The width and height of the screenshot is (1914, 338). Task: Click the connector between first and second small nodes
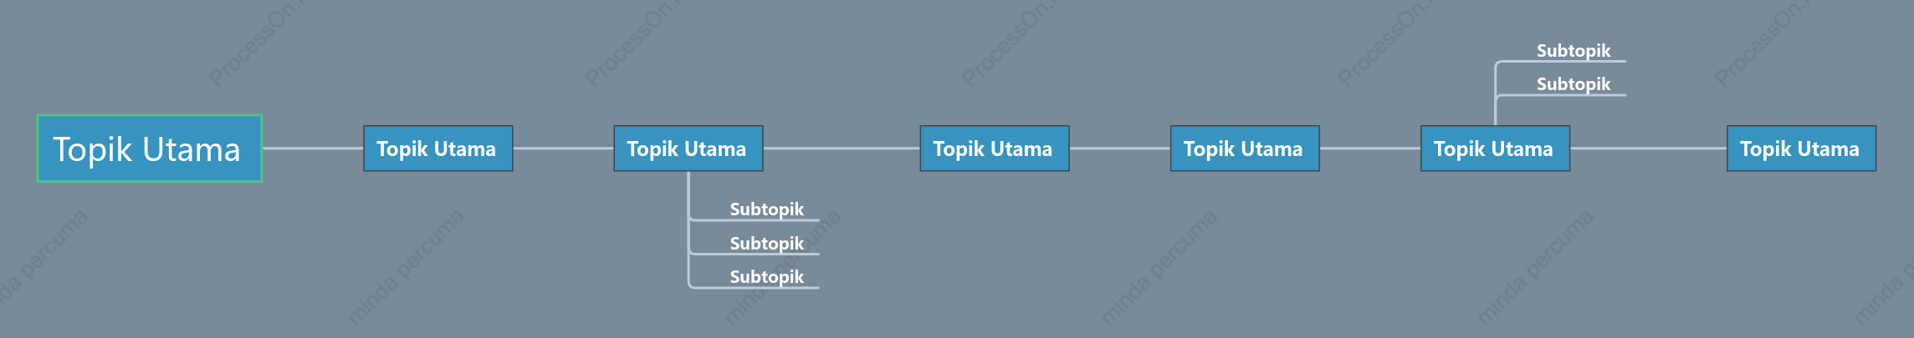(x=563, y=149)
